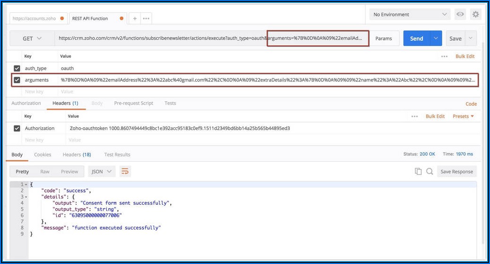Search within the response body
The image size is (490, 264).
(429, 171)
